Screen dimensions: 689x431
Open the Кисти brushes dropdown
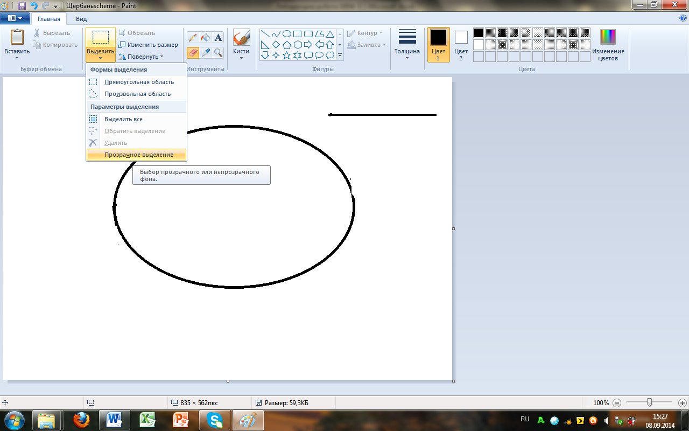click(241, 58)
